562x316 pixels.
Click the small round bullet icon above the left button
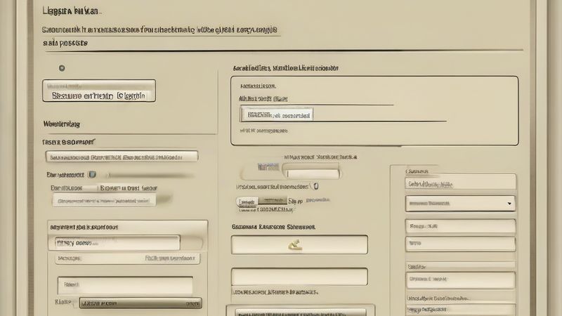click(62, 68)
